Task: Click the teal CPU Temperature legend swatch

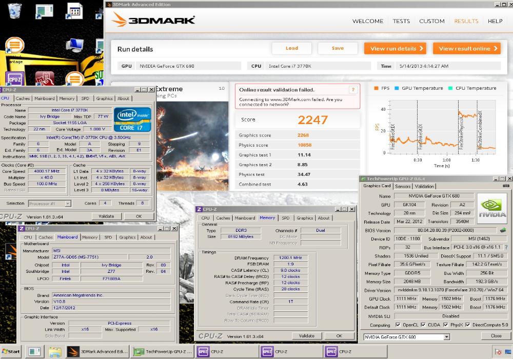Action: click(450, 88)
